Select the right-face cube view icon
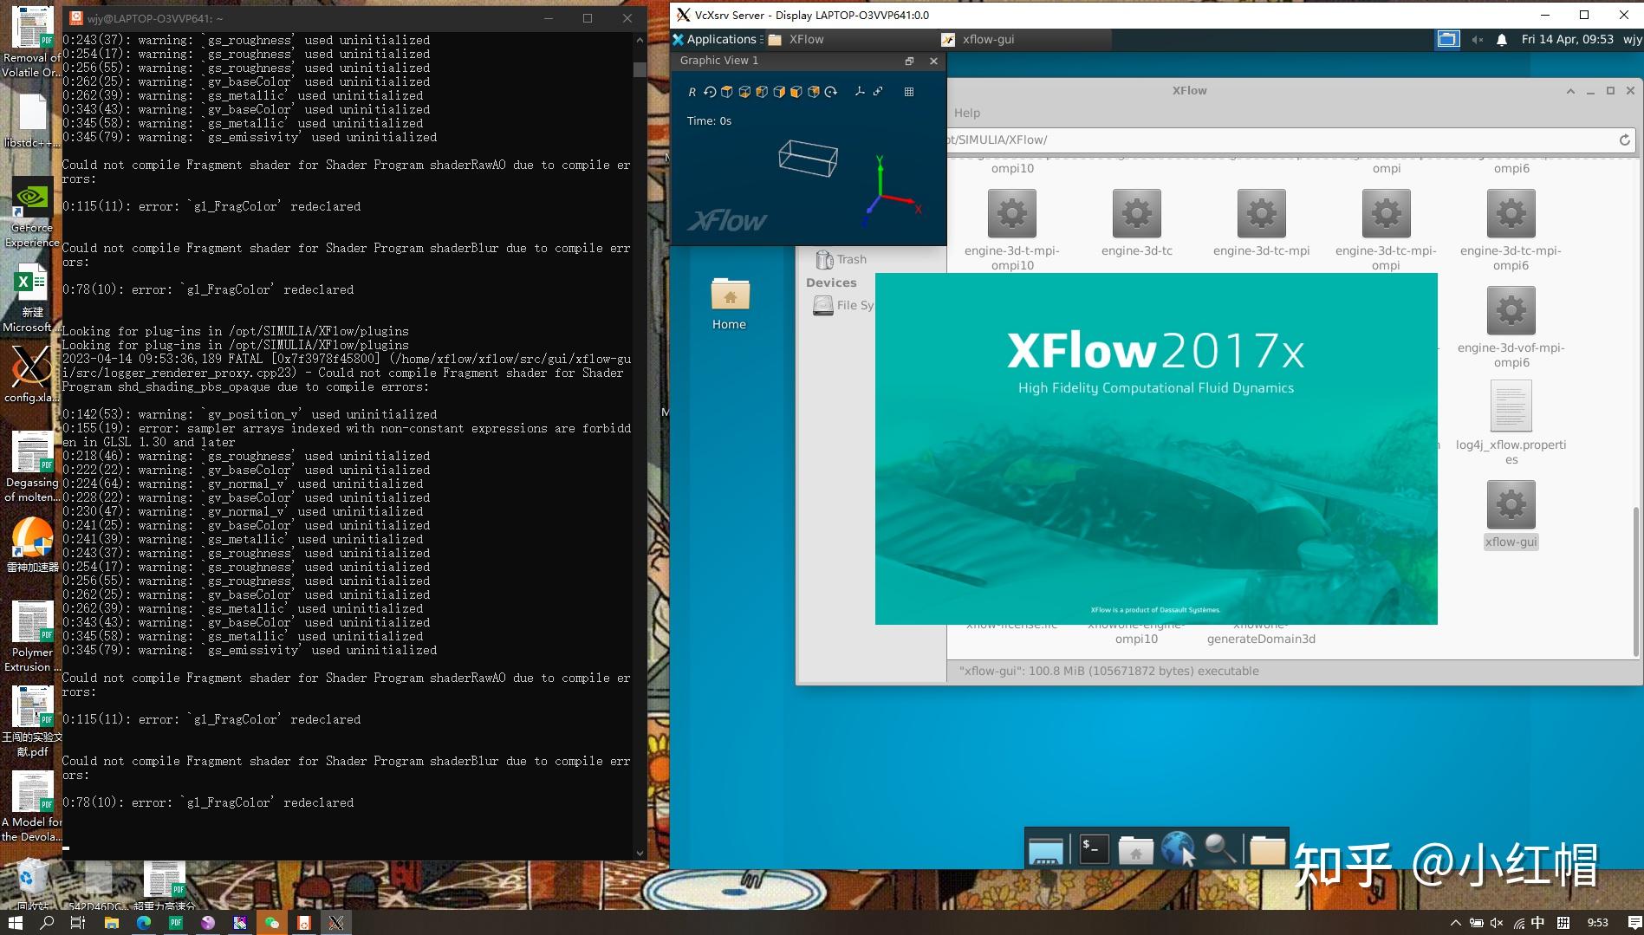The width and height of the screenshot is (1644, 935). [779, 92]
